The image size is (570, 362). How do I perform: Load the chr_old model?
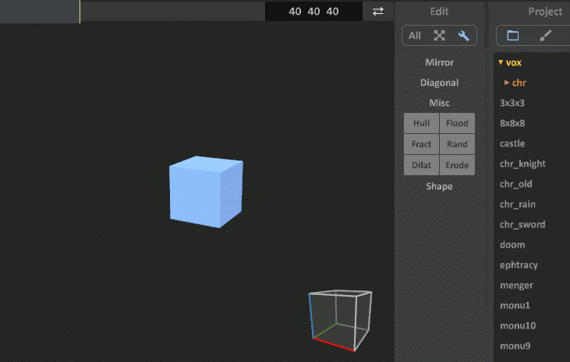point(515,184)
